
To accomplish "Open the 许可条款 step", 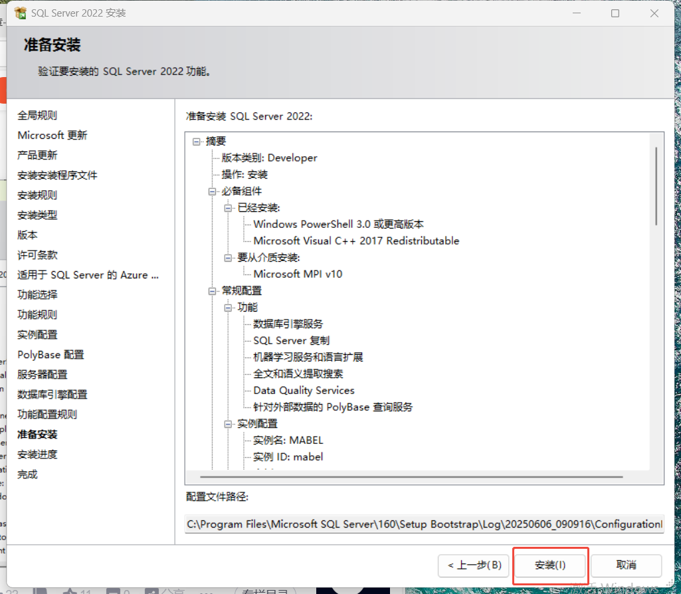I will pos(38,254).
